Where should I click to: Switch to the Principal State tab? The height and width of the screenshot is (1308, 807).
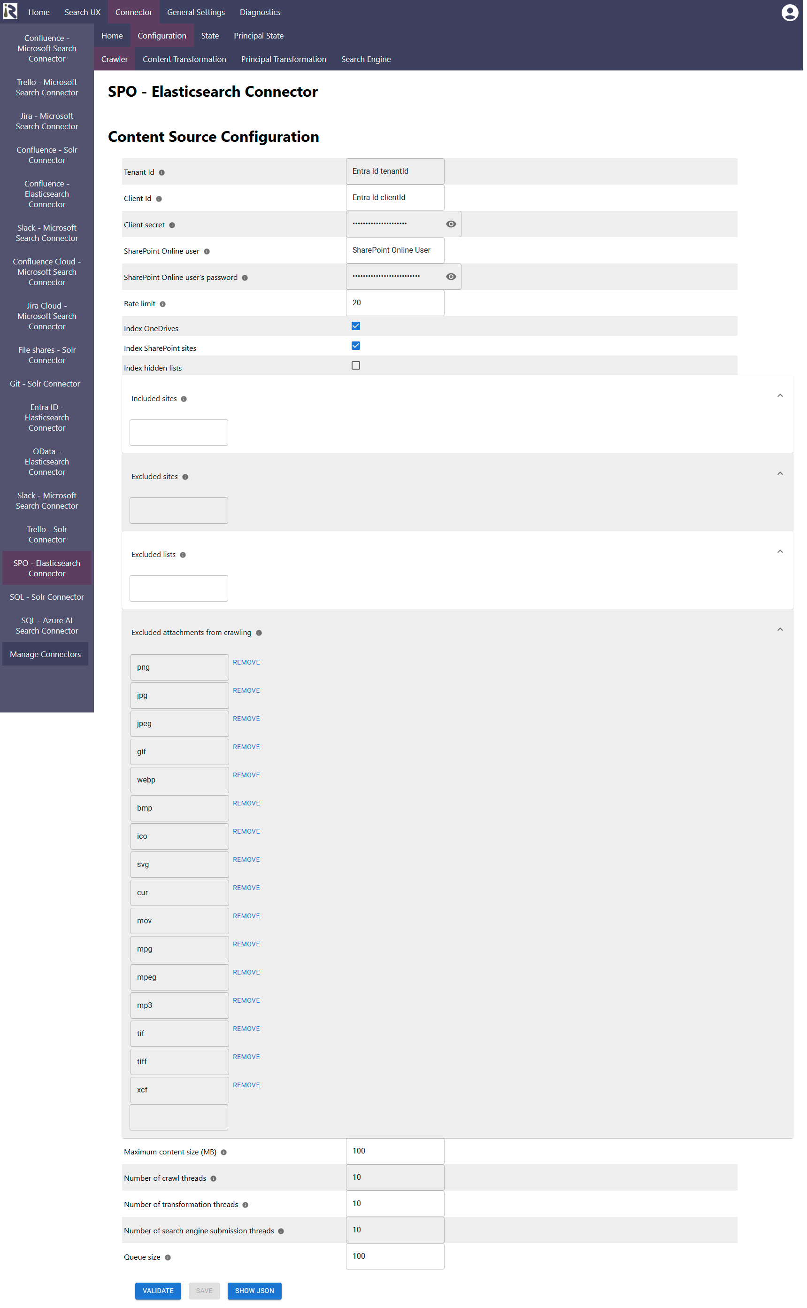click(259, 36)
